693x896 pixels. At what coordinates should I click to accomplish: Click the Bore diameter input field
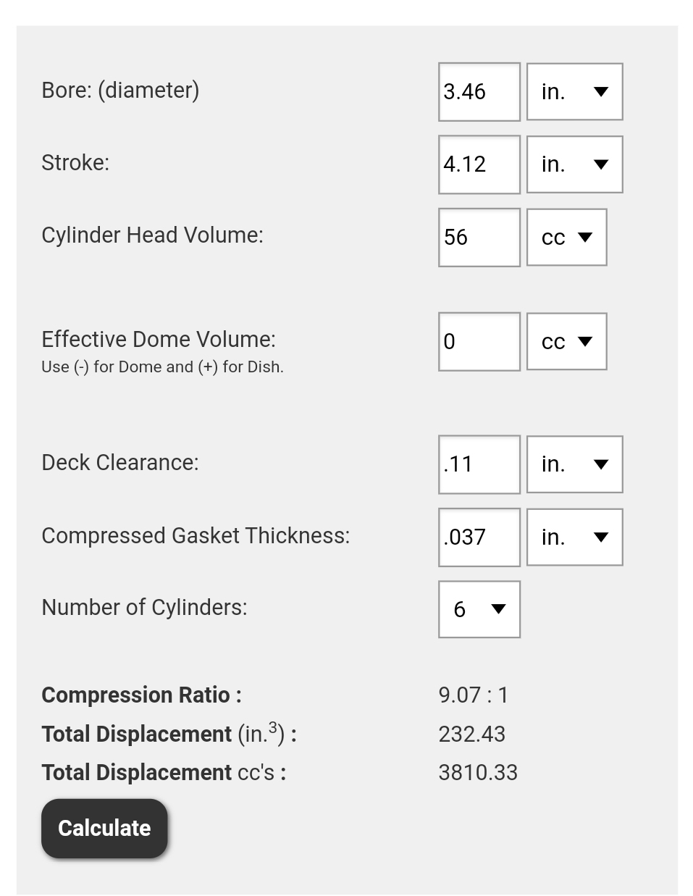(x=479, y=92)
